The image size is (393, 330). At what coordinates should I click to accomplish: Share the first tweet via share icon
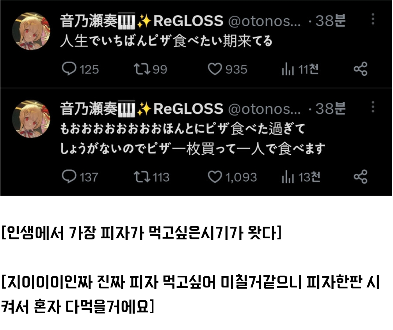click(x=361, y=69)
